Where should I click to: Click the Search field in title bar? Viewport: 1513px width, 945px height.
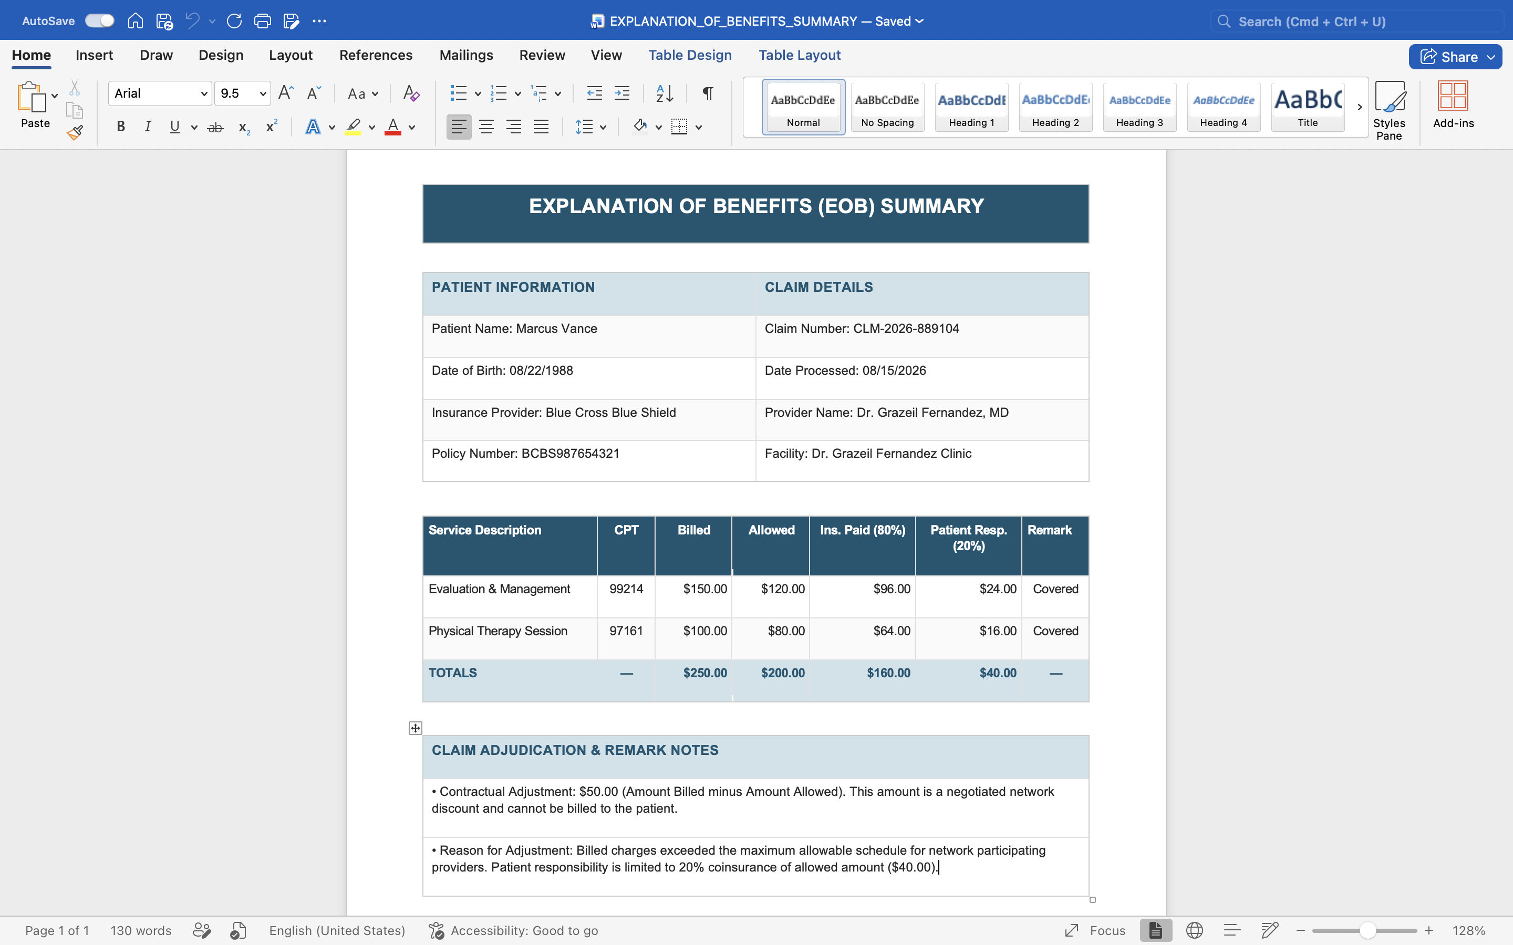click(x=1357, y=21)
